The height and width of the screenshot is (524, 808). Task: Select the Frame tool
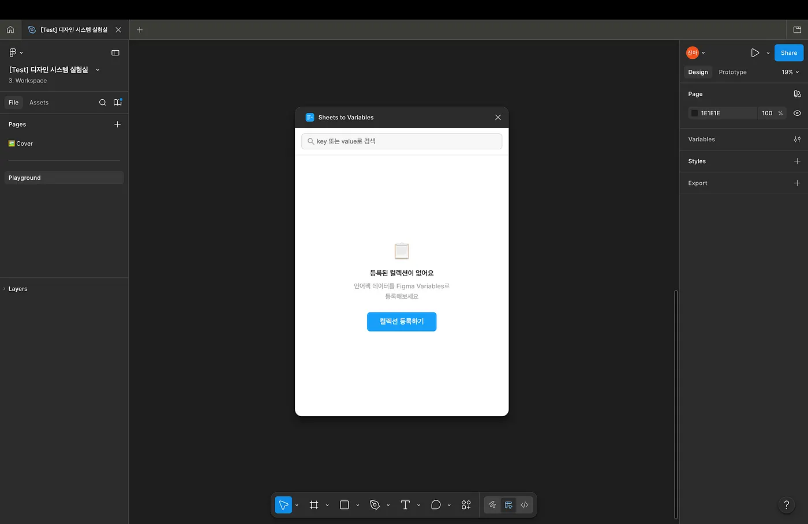point(314,505)
